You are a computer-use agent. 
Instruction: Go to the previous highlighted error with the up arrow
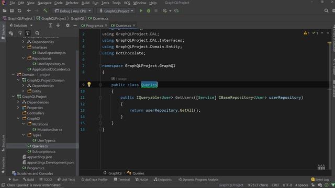(x=322, y=33)
